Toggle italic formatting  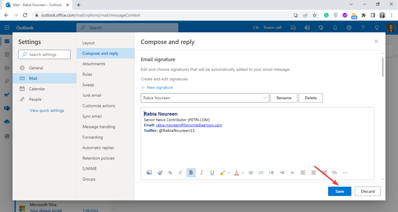pyautogui.click(x=202, y=173)
